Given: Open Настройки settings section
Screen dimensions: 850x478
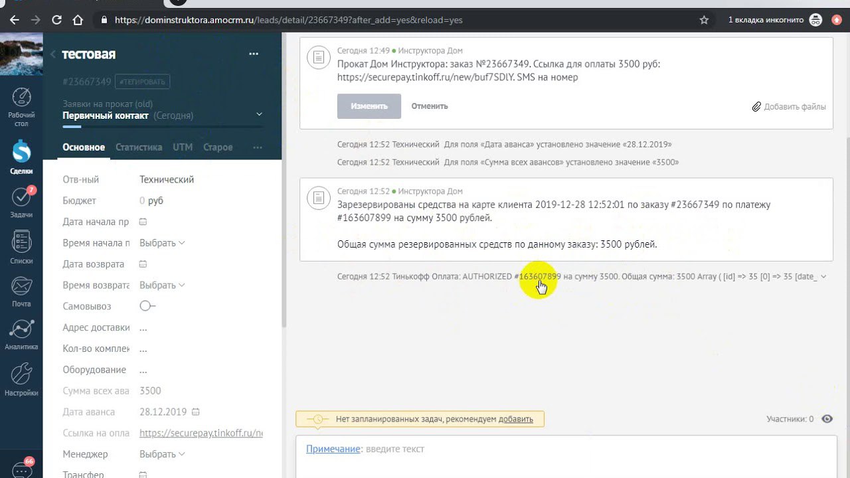Looking at the screenshot, I should click(21, 380).
